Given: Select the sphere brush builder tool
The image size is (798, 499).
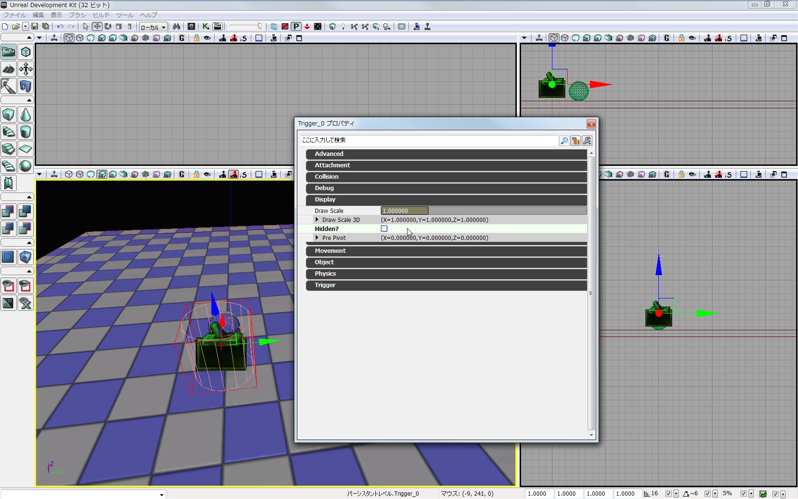Looking at the screenshot, I should [x=26, y=166].
